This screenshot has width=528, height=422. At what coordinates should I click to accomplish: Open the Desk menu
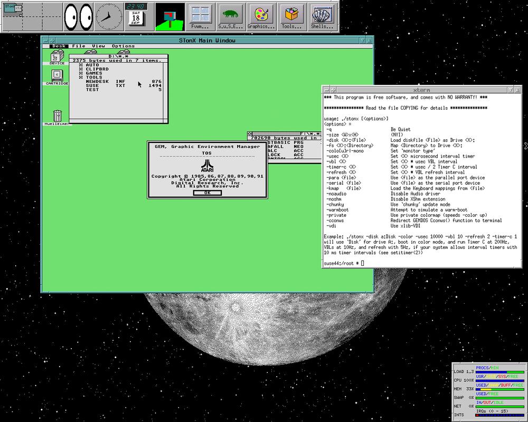point(59,46)
